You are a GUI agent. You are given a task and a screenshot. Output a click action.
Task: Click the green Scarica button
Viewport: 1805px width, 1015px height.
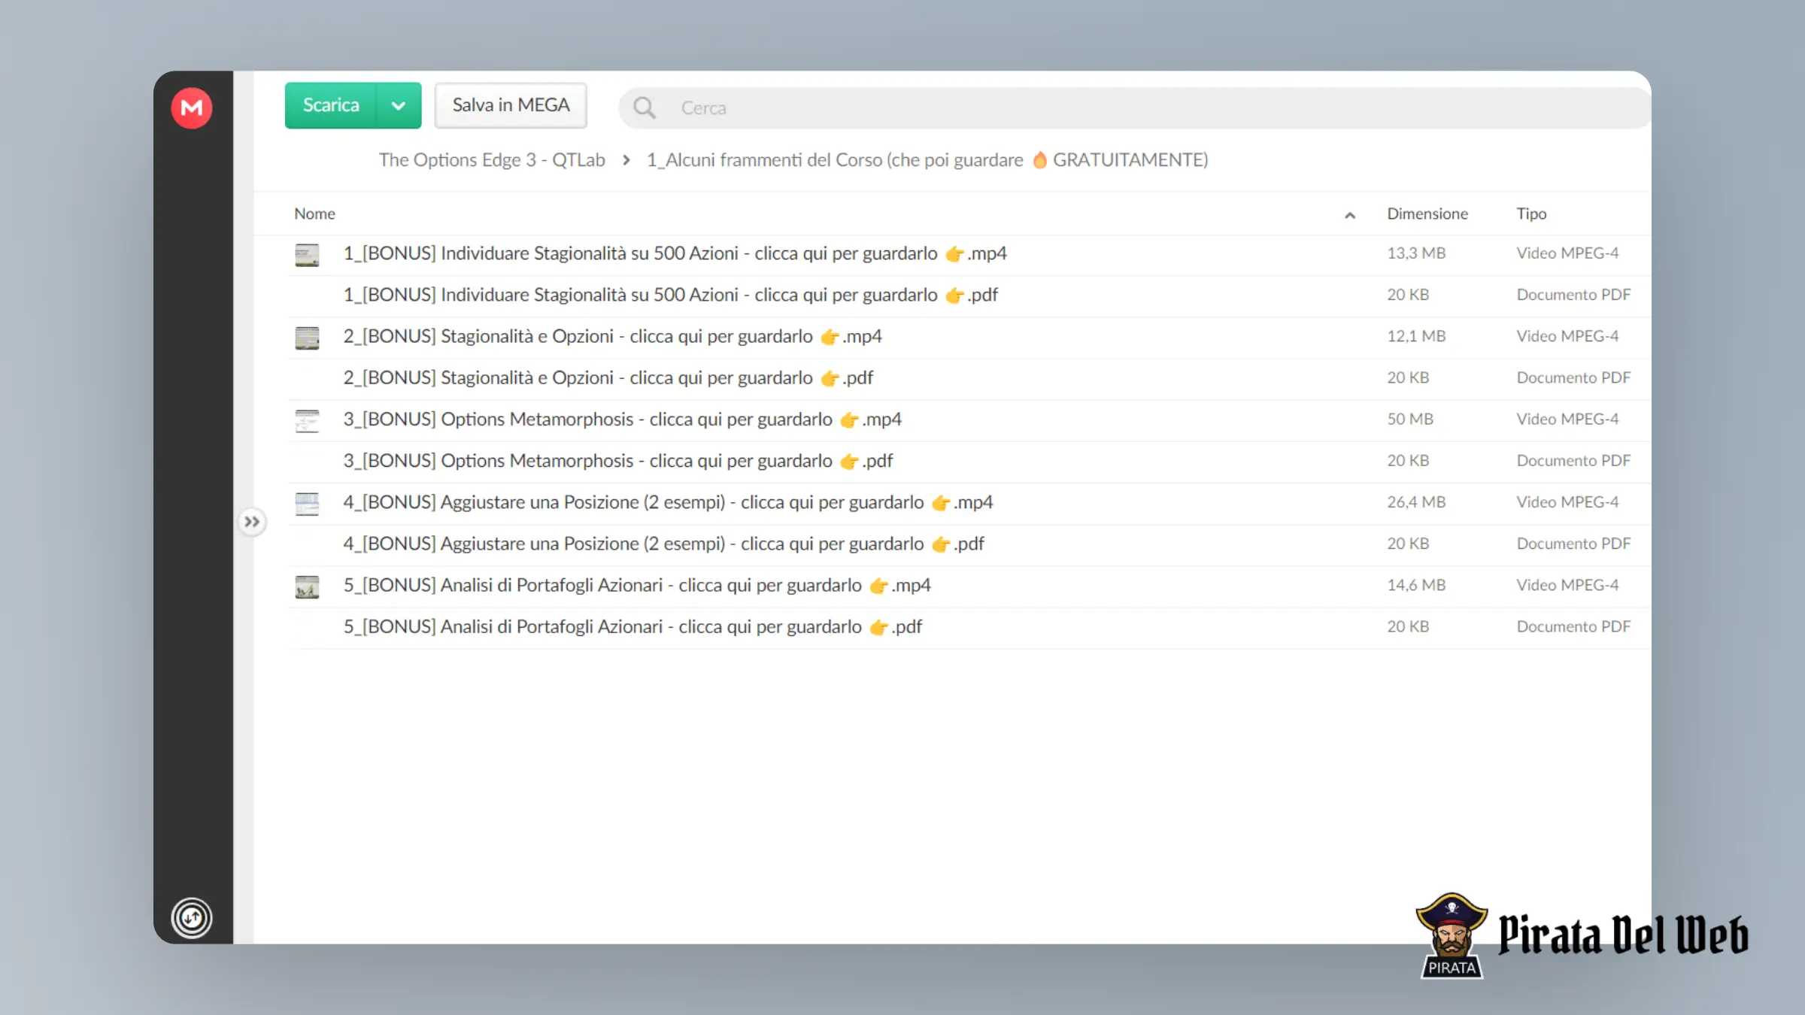click(x=331, y=105)
